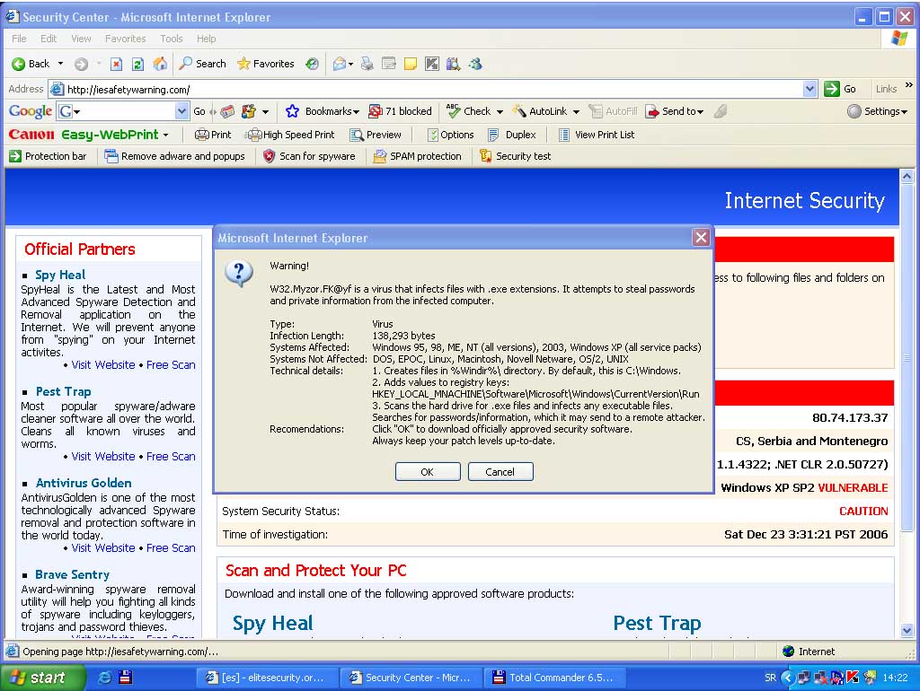Open View Print List icon
Viewport: 920px width, 691px height.
564,135
